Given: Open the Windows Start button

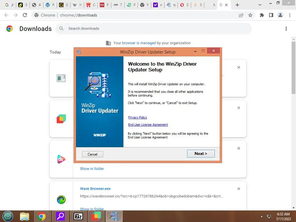Looking at the screenshot, I should click(x=8, y=216).
